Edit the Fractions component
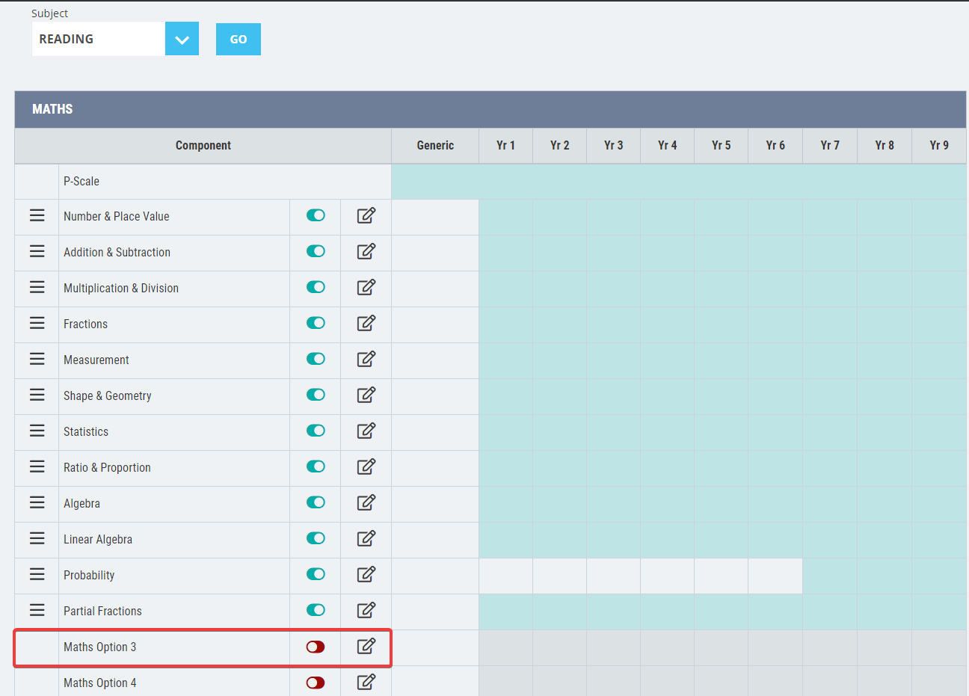Viewport: 969px width, 696px height. click(366, 324)
